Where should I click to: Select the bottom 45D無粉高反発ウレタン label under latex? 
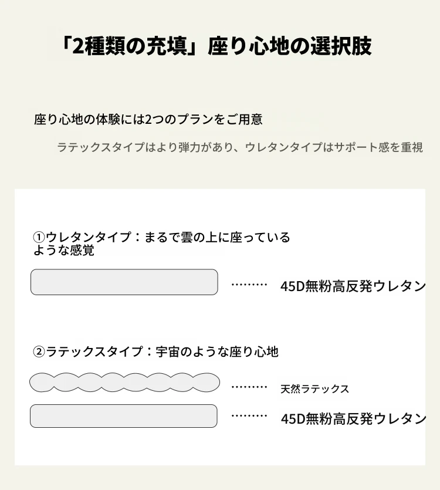tap(353, 419)
